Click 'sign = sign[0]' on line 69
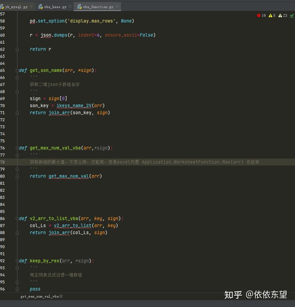 49,98
